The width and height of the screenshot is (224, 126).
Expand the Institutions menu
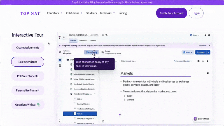coord(74,13)
